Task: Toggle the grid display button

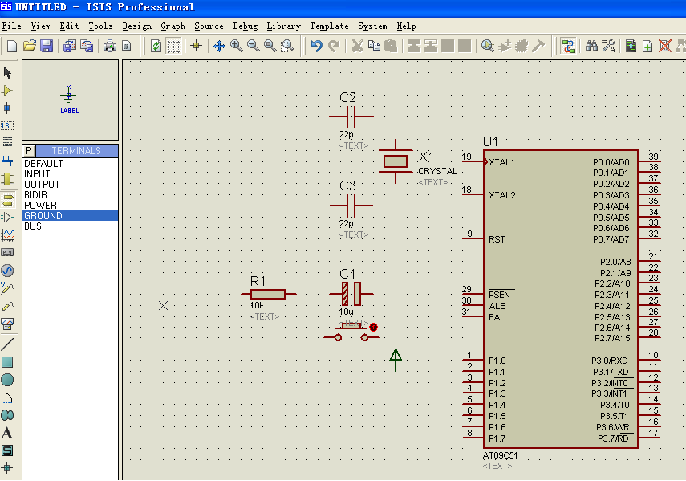Action: (173, 46)
